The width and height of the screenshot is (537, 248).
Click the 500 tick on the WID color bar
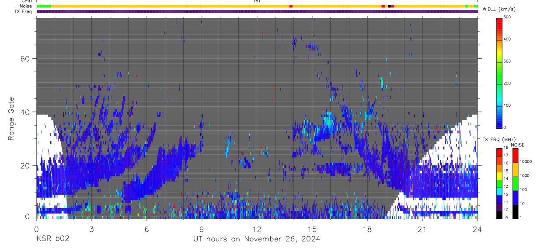pyautogui.click(x=507, y=17)
